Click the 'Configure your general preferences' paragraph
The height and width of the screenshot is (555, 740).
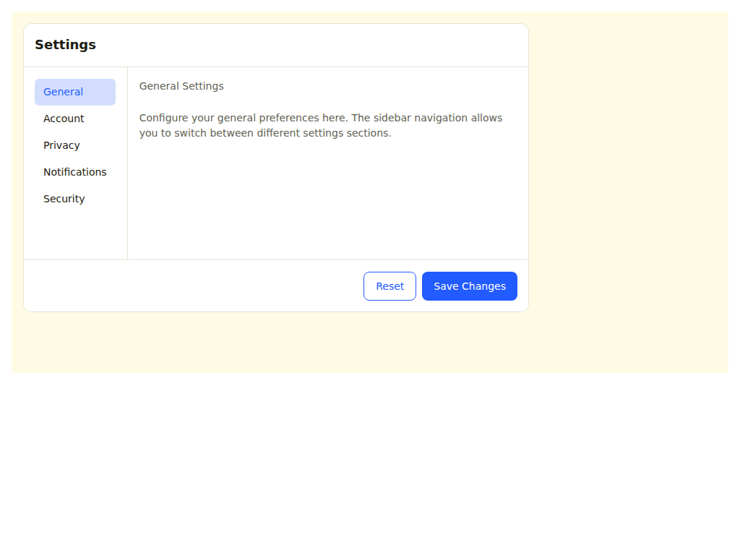point(321,126)
